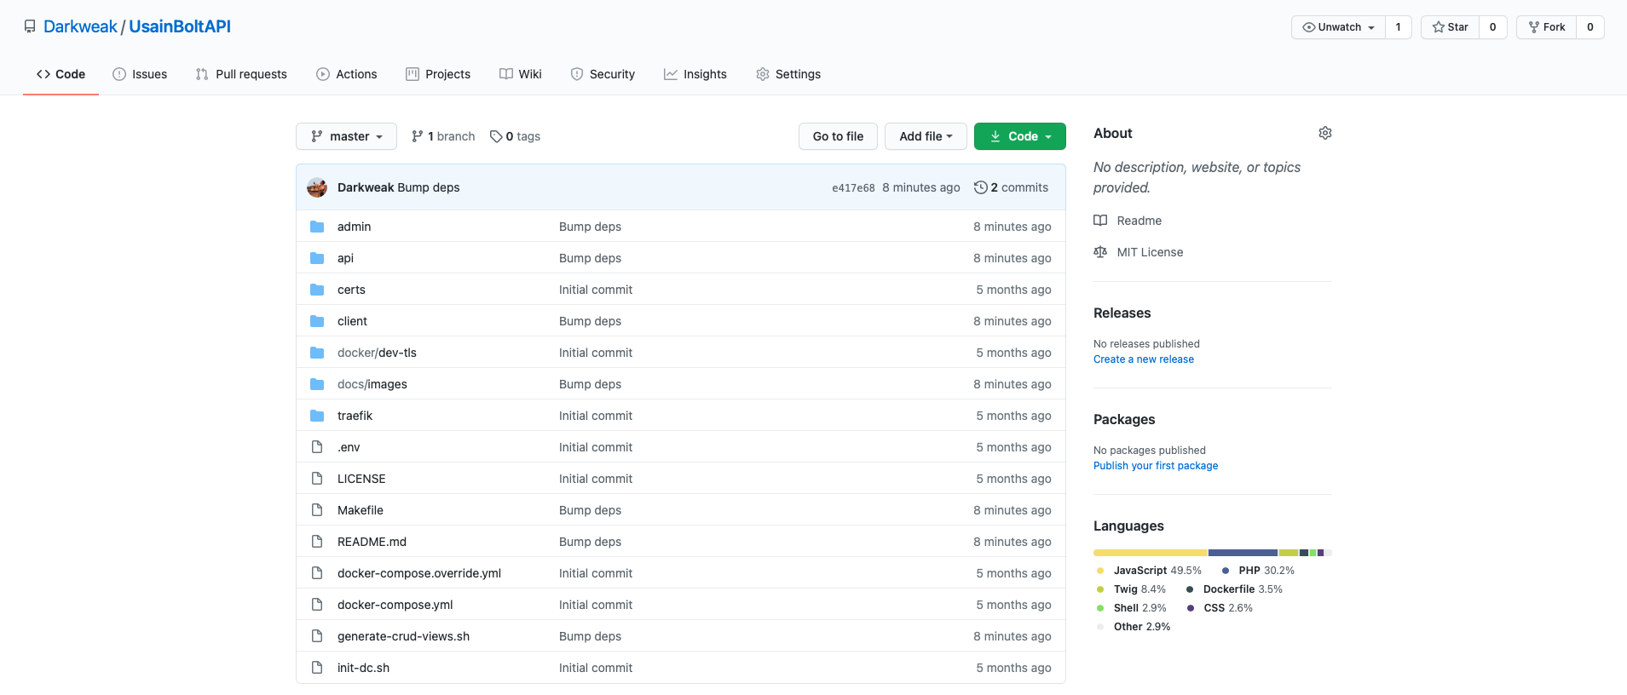
Task: Click the docker/dev-tls folder icon
Action: pos(317,353)
